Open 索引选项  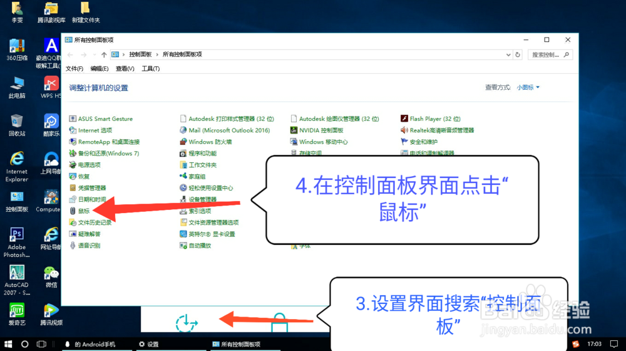pos(195,211)
